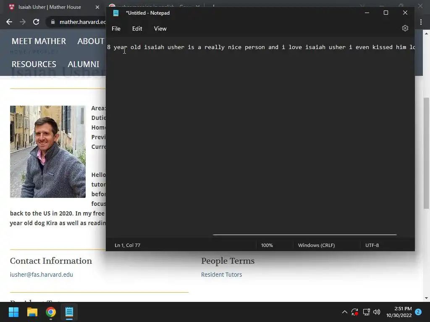The image size is (430, 322).
Task: Open network tray icon
Action: coord(366,312)
